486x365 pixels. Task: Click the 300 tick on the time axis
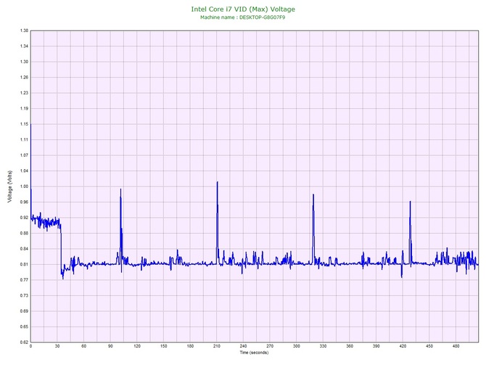[x=297, y=346]
